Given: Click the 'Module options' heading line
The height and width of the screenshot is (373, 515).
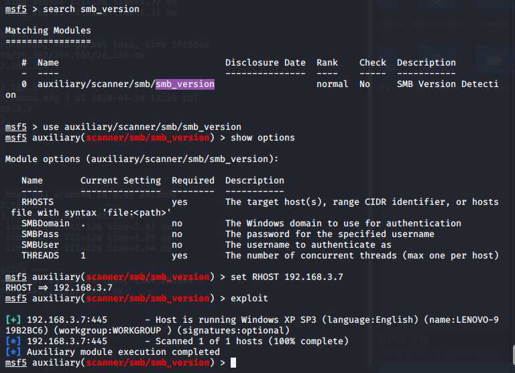Looking at the screenshot, I should (142, 159).
